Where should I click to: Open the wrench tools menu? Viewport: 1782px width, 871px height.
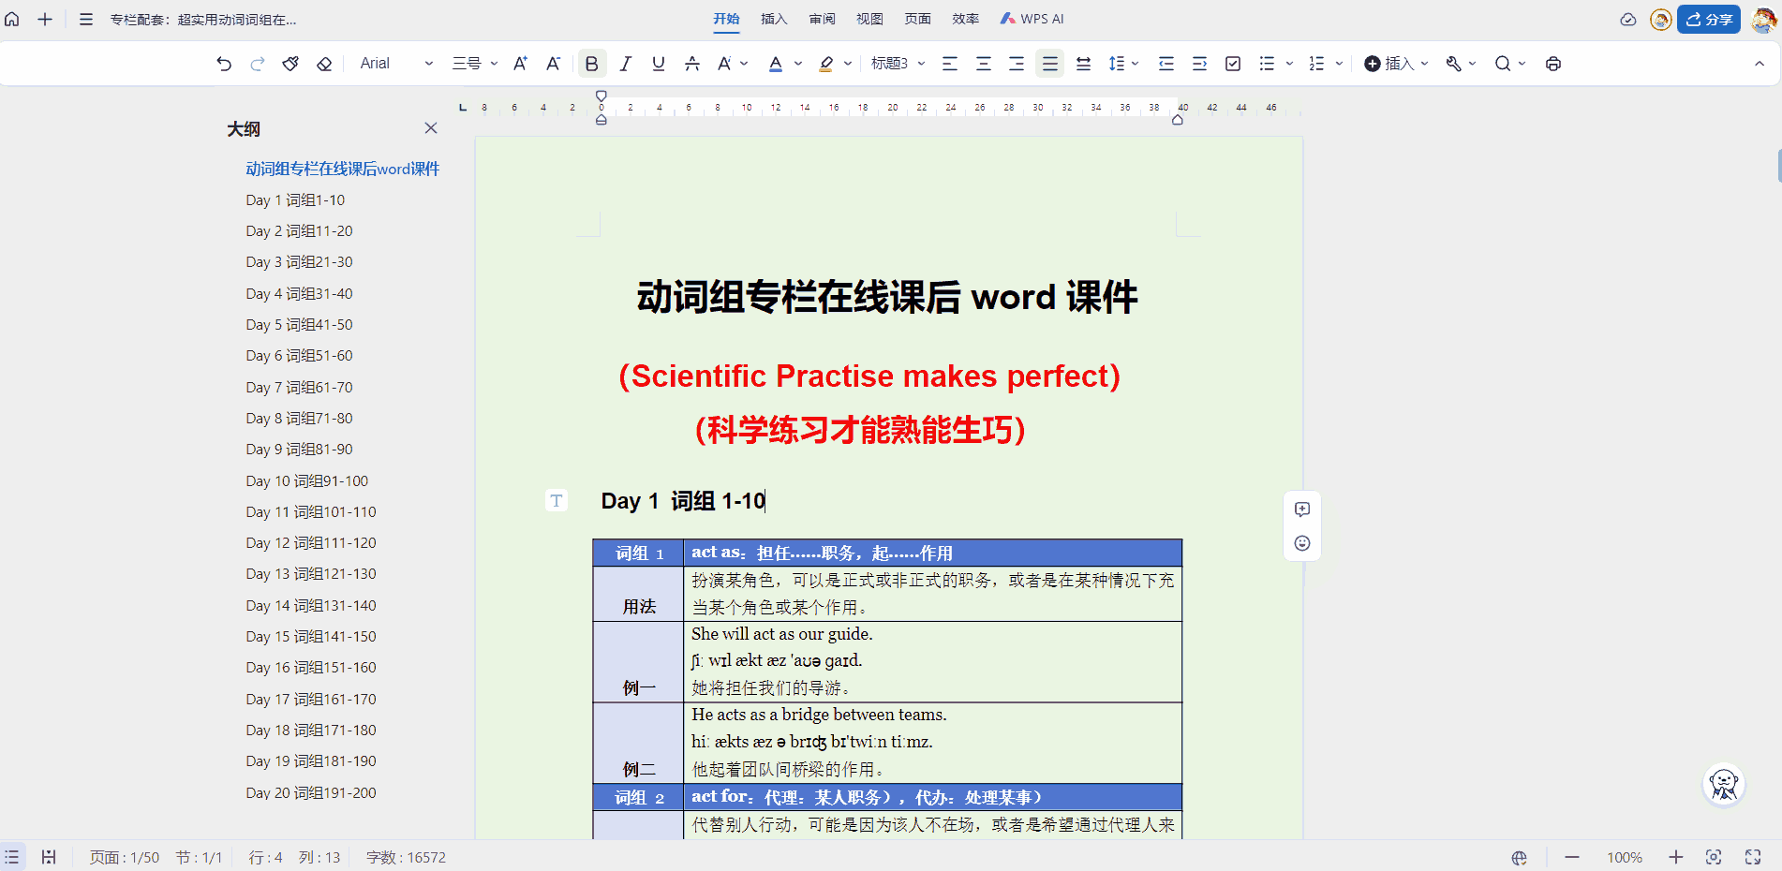[x=1460, y=64]
